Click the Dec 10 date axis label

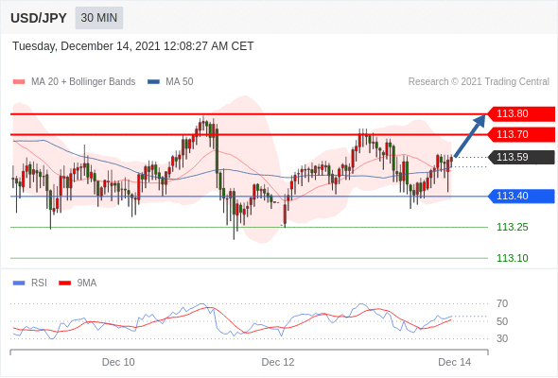coord(118,362)
